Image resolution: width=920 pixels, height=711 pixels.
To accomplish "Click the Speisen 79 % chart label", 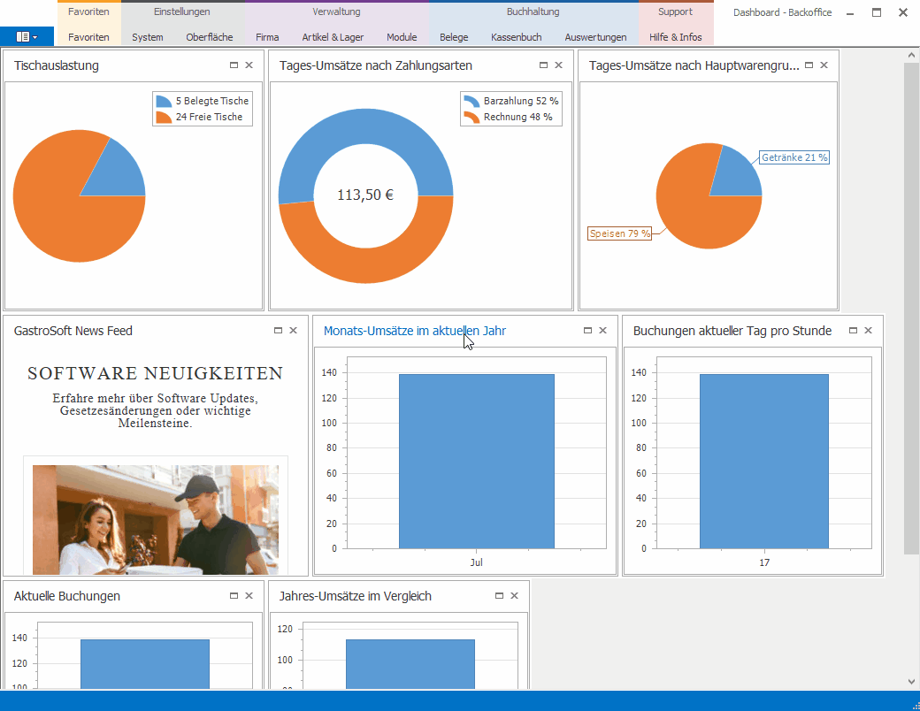I will tap(619, 233).
